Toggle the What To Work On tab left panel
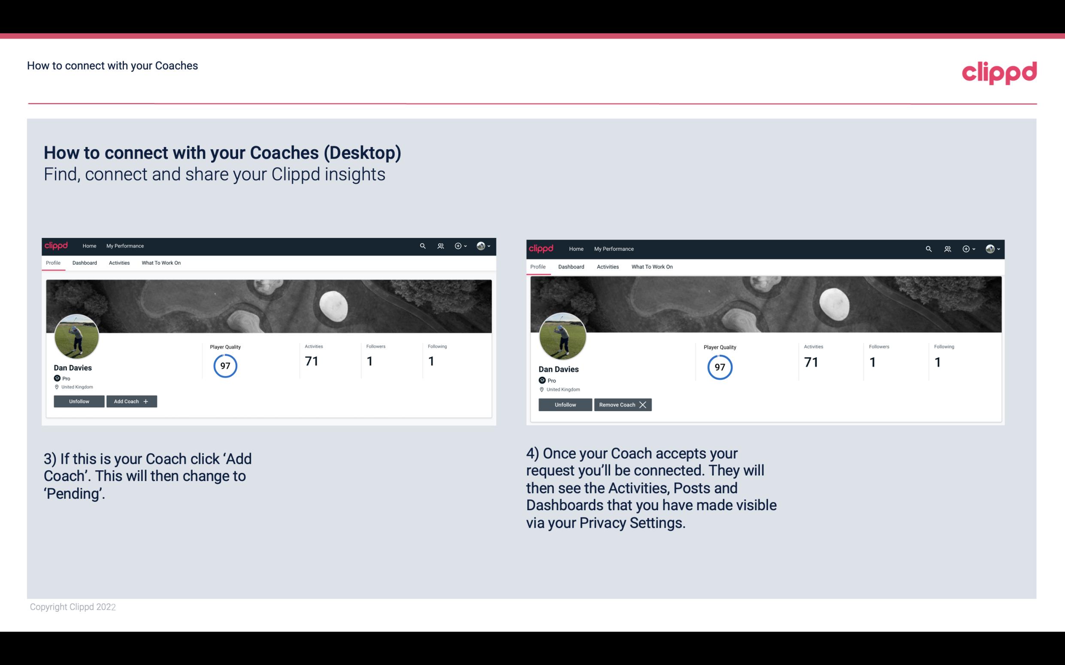Image resolution: width=1065 pixels, height=665 pixels. pyautogui.click(x=160, y=263)
